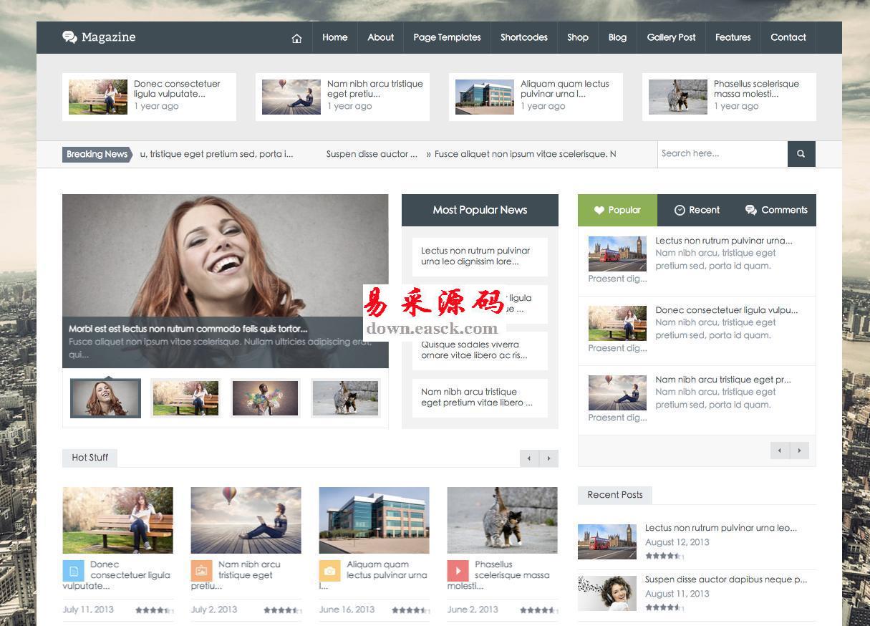Open the Page Templates menu
This screenshot has height=626, width=870.
click(x=447, y=37)
